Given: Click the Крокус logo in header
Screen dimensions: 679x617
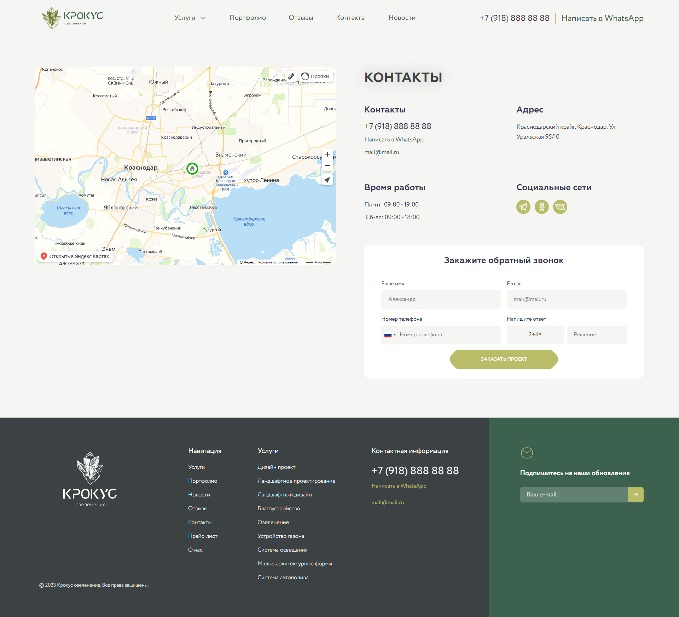Looking at the screenshot, I should [x=73, y=18].
